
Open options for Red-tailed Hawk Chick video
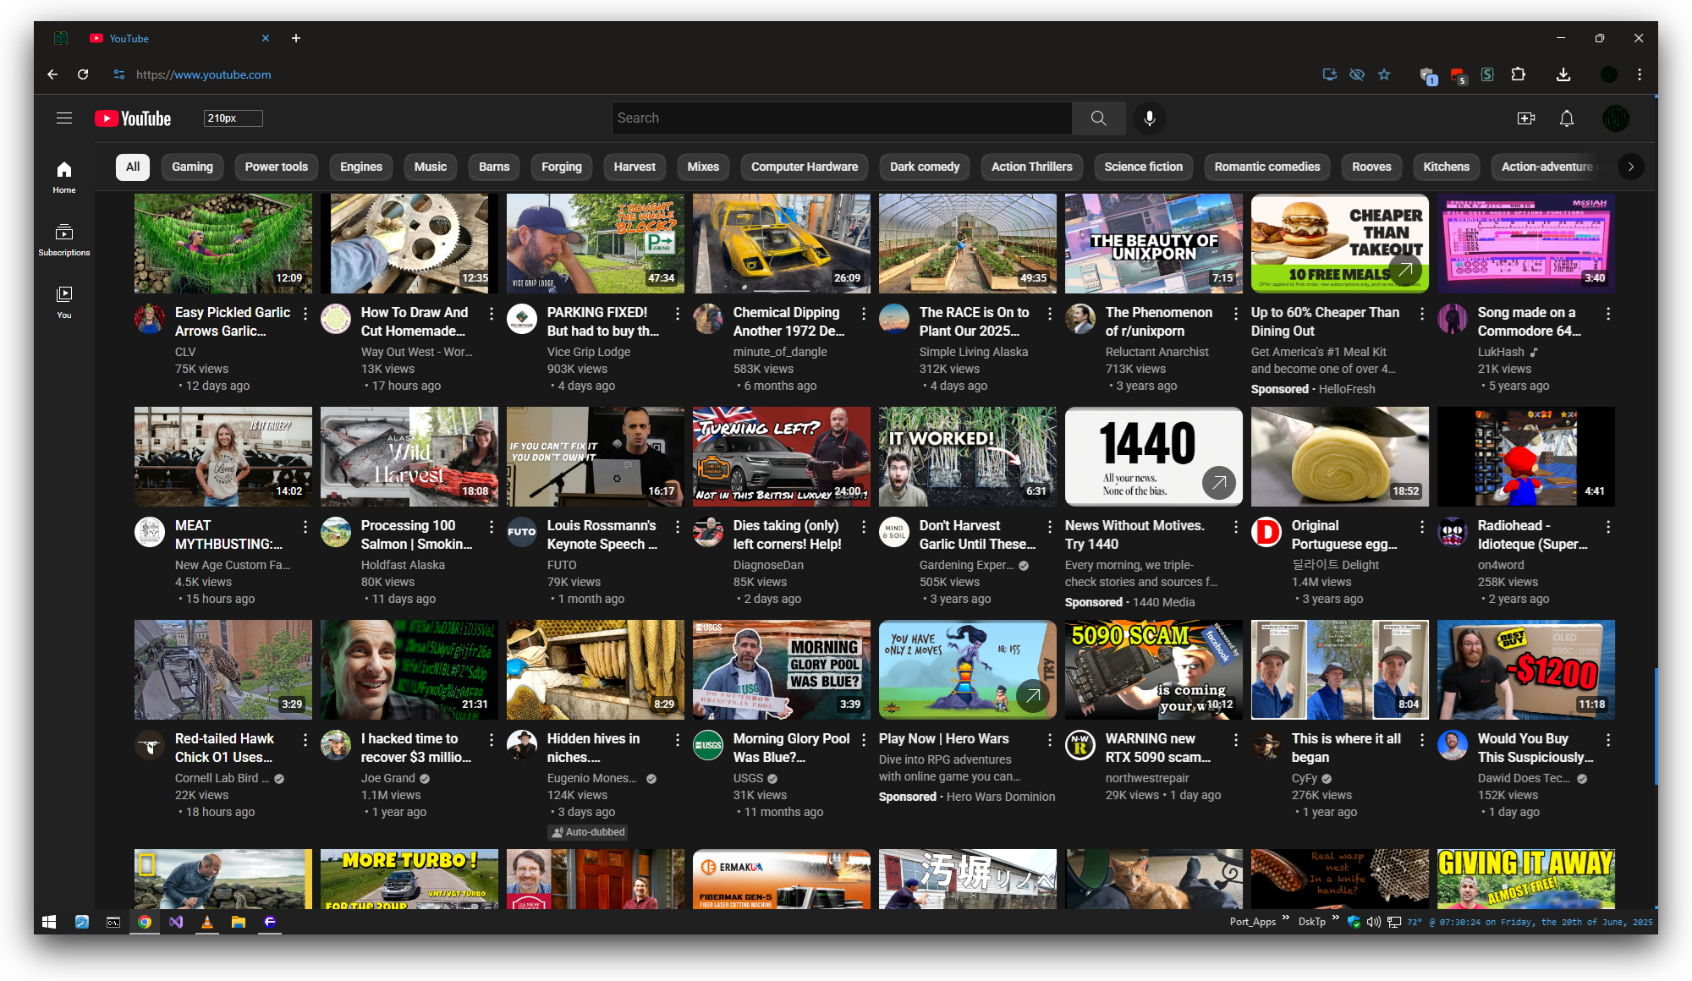[305, 740]
